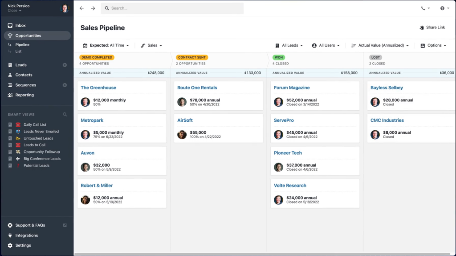The height and width of the screenshot is (256, 456).
Task: Open Support & FAQs external link icon
Action: coord(65,225)
